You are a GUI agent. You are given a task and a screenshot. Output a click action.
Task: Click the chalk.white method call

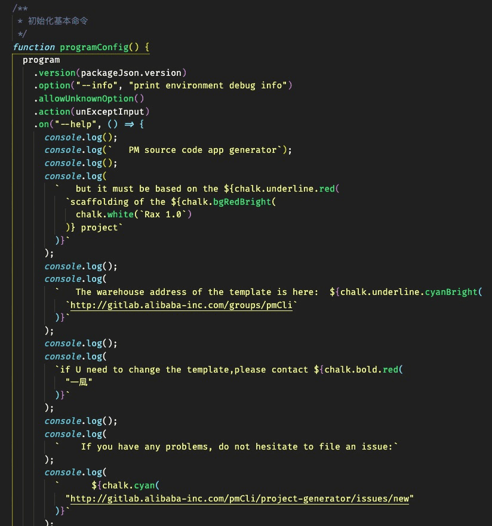tap(99, 214)
